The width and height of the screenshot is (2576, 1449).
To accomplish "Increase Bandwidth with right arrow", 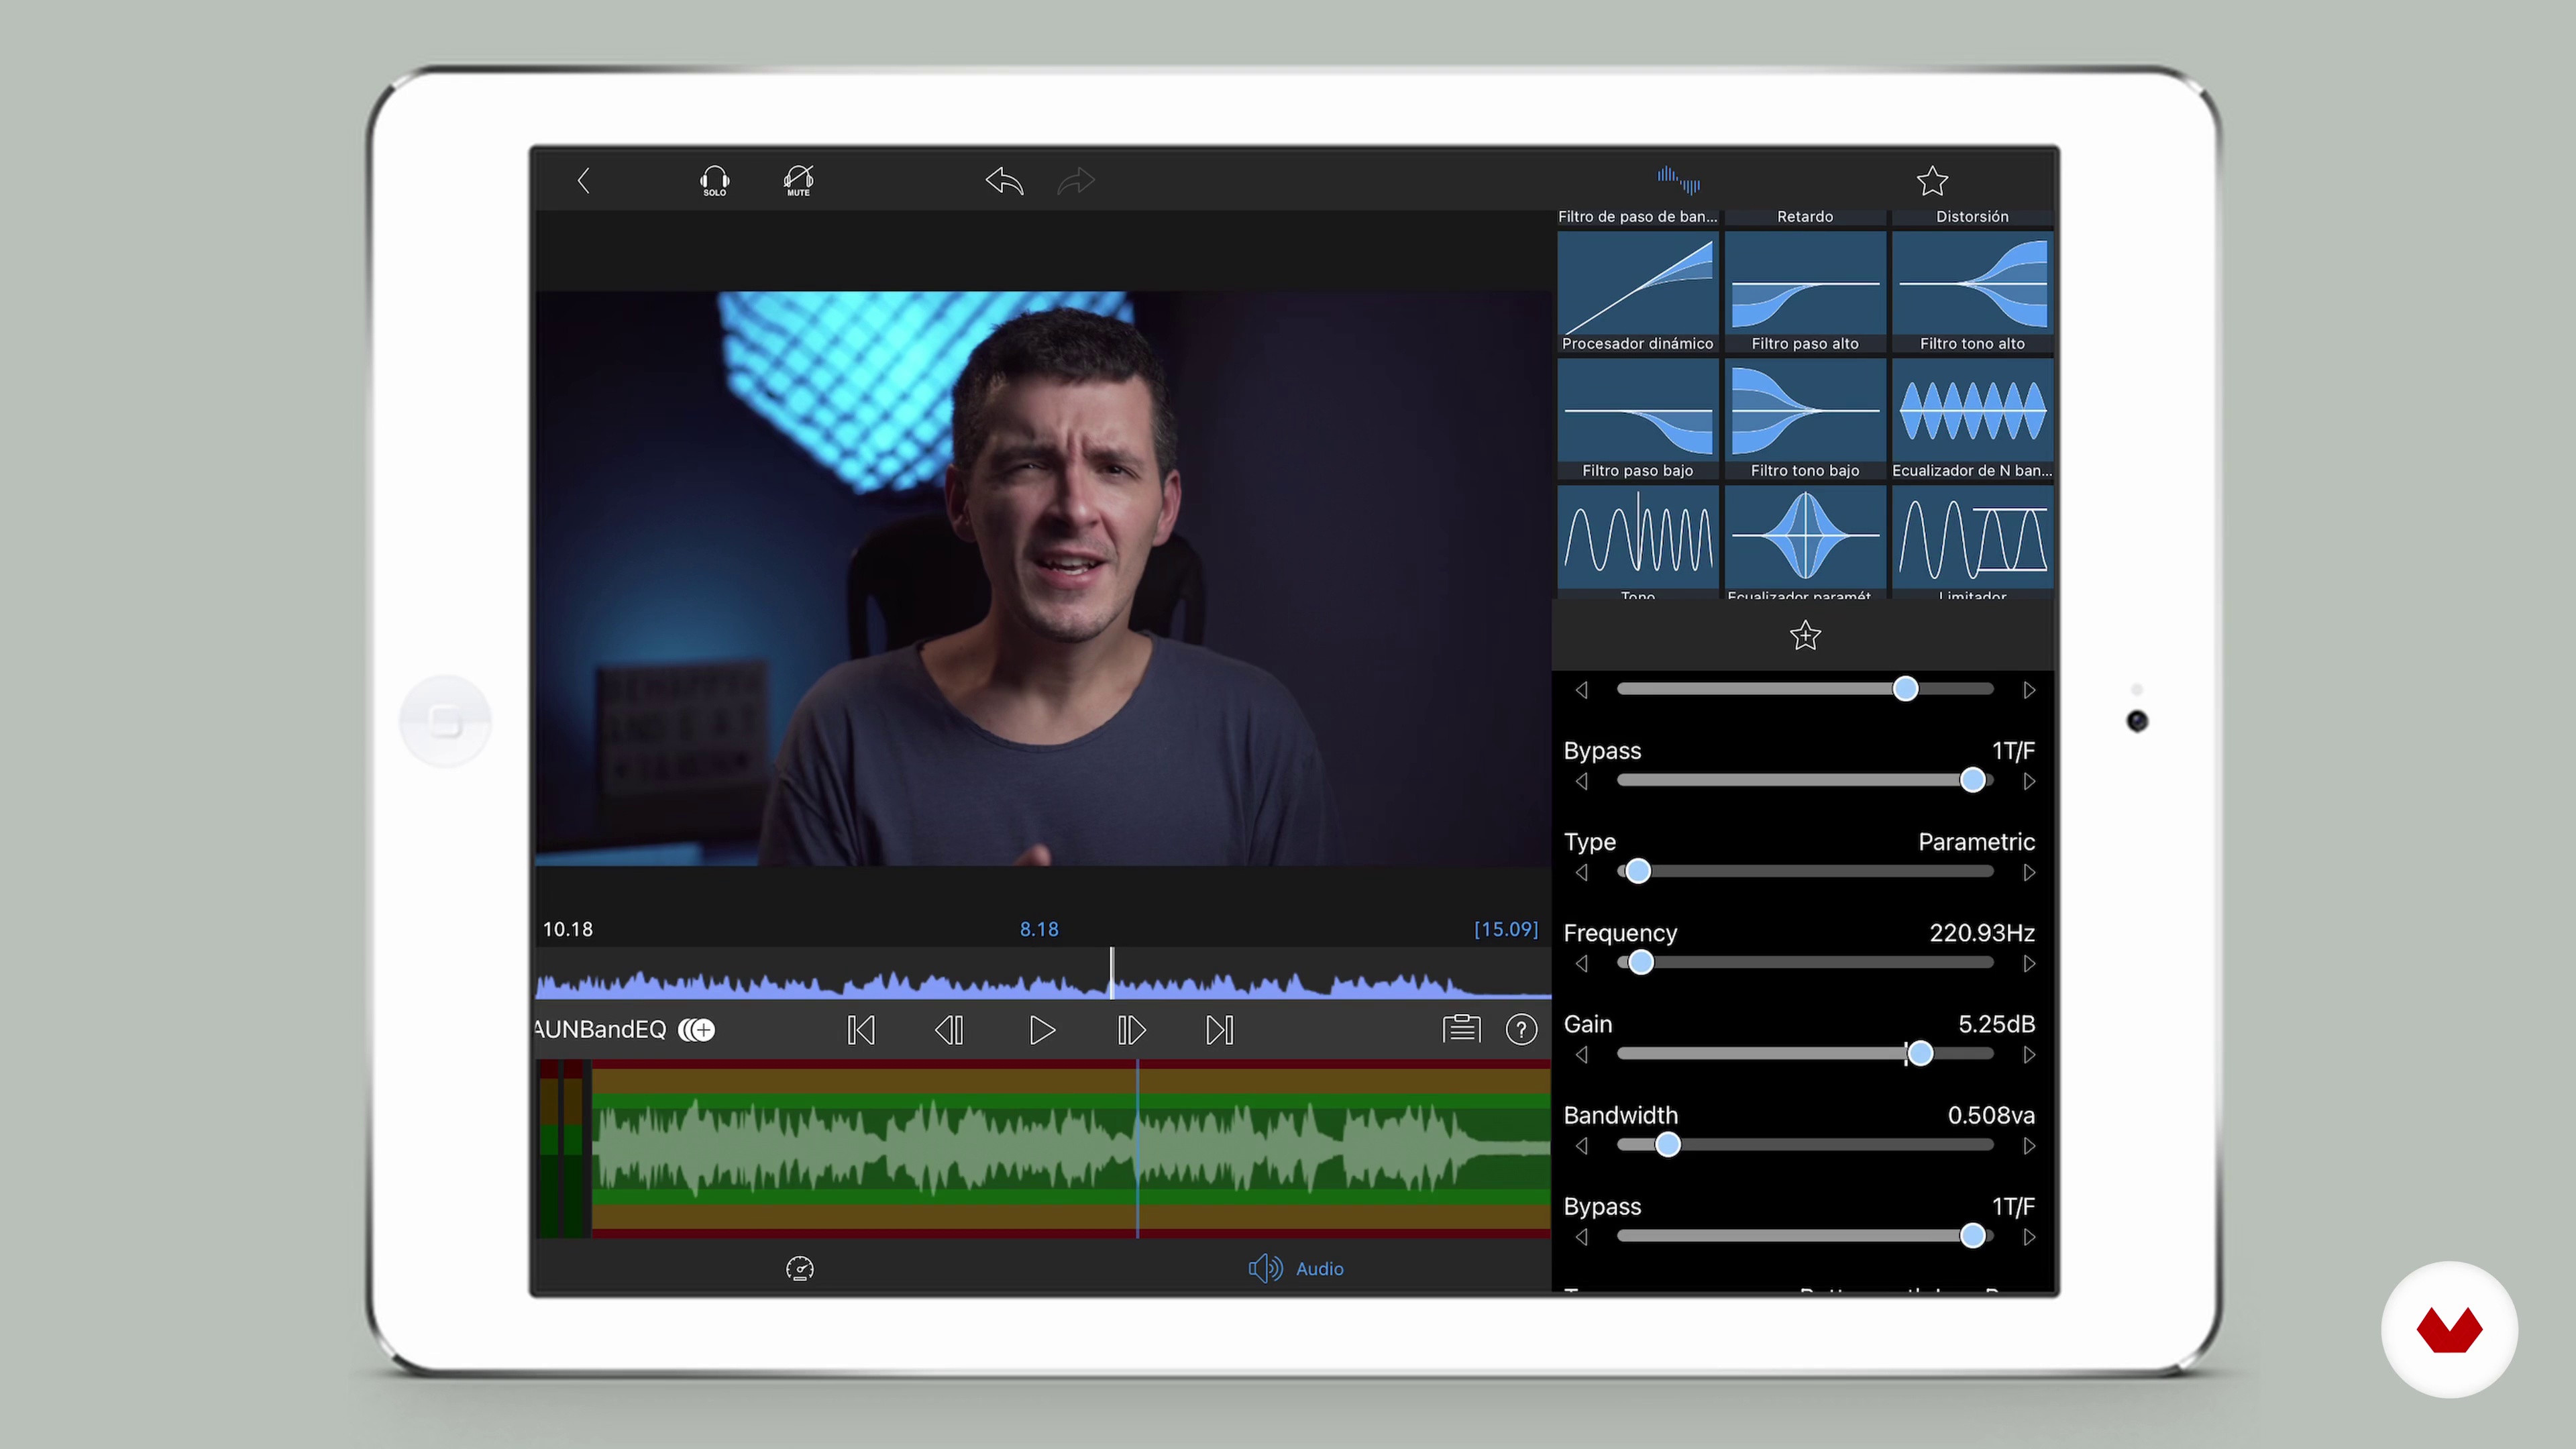I will pyautogui.click(x=2029, y=1146).
